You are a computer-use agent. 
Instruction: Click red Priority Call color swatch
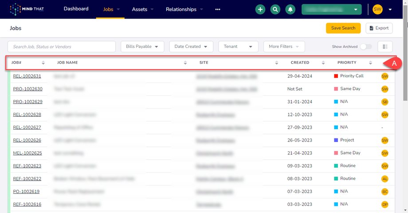[x=336, y=76]
